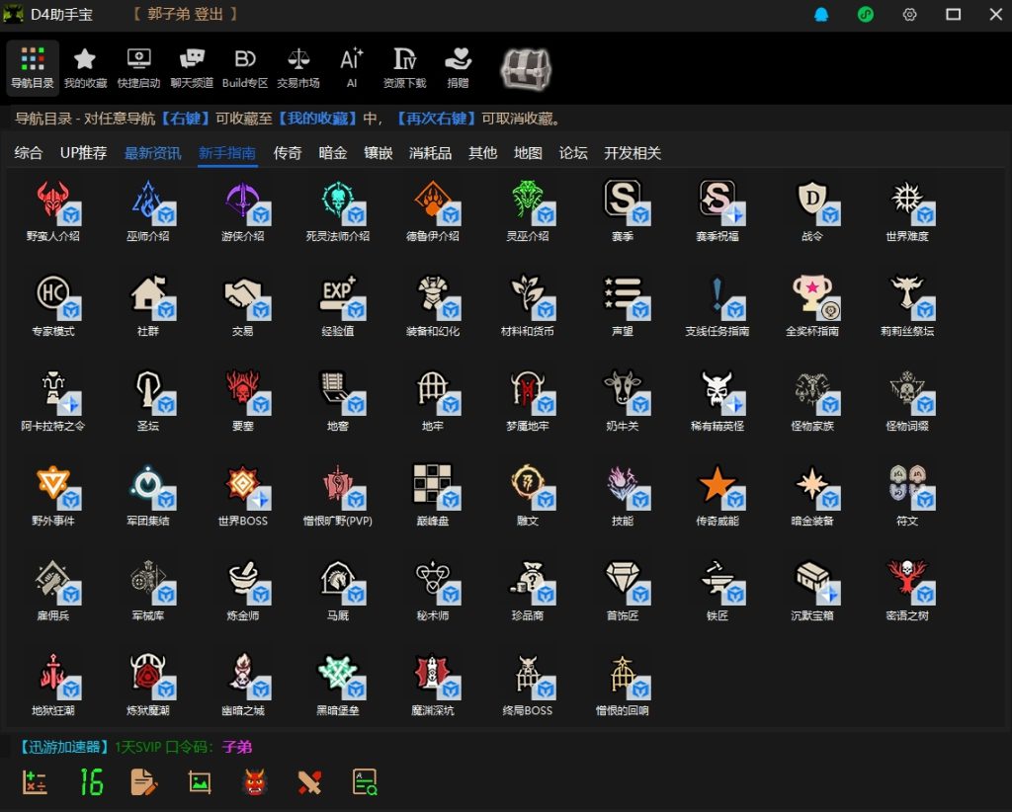Open the settings gear in title bar

909,14
